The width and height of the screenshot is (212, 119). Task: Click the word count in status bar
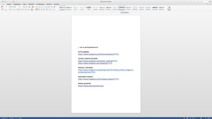[x=12, y=118]
